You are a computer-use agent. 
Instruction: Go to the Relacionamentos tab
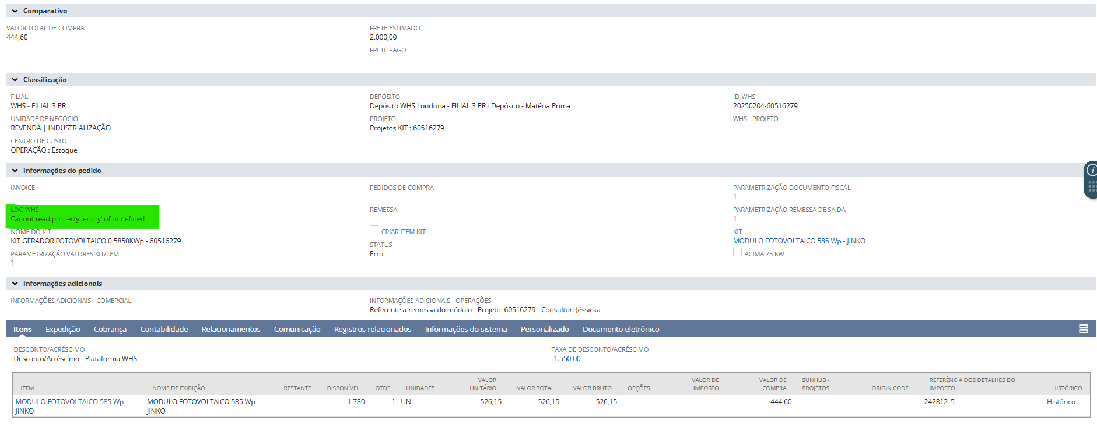[230, 330]
